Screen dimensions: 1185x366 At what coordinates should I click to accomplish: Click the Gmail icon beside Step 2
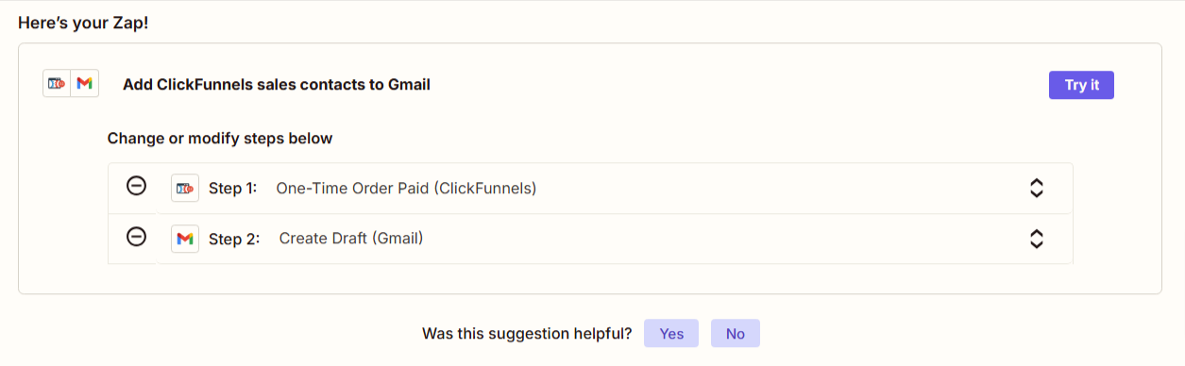(185, 239)
